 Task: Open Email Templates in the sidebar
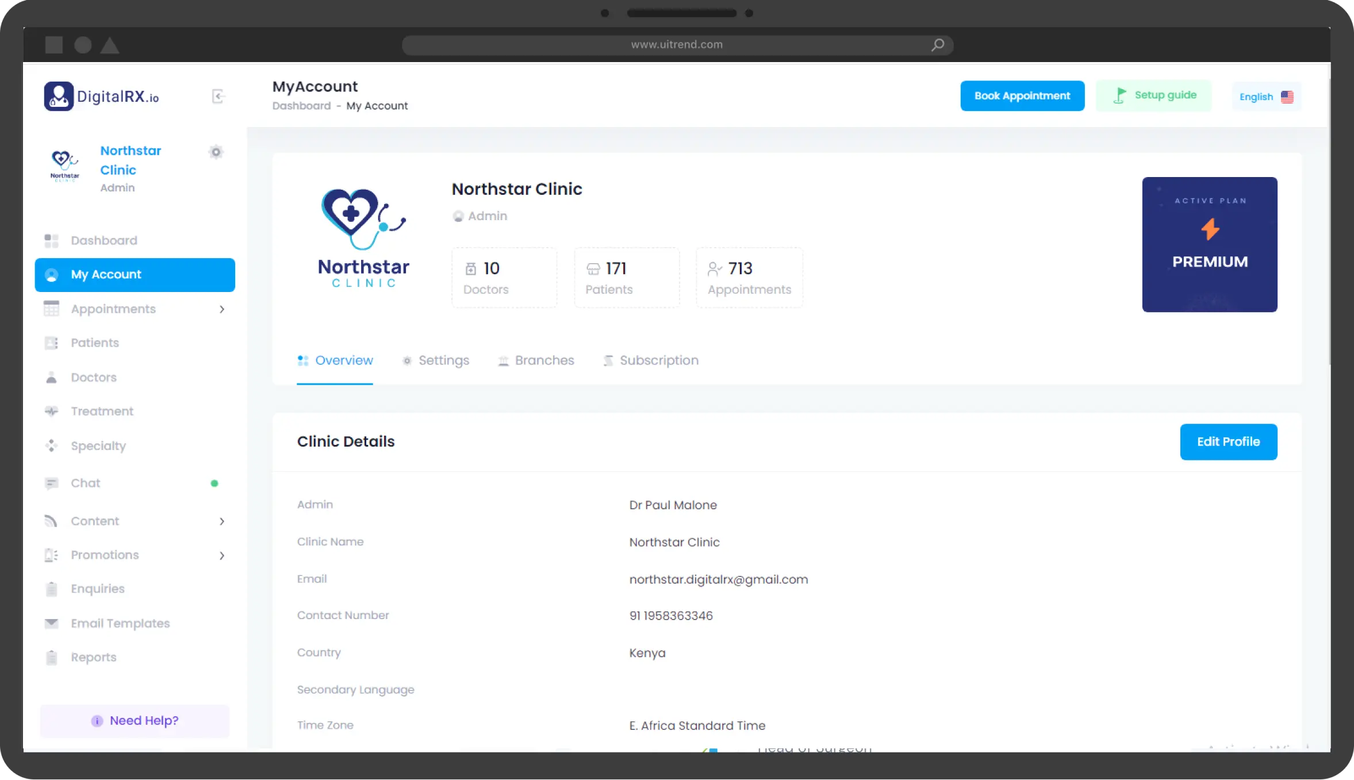pos(120,623)
